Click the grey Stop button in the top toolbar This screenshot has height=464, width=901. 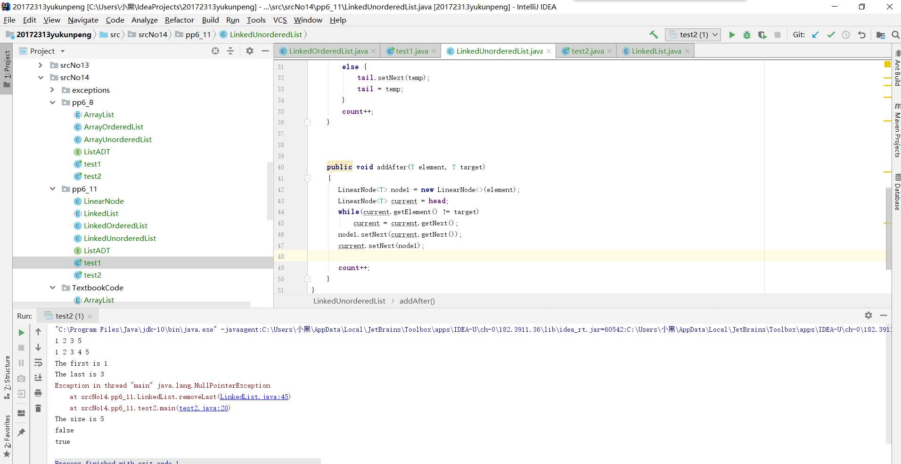click(x=778, y=35)
